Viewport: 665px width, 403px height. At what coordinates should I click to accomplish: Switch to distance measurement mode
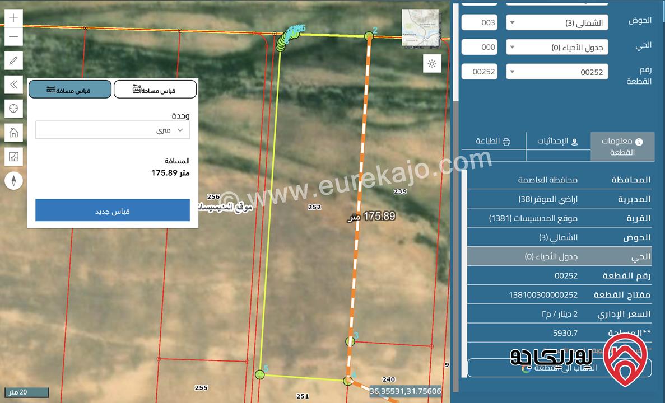(x=70, y=90)
